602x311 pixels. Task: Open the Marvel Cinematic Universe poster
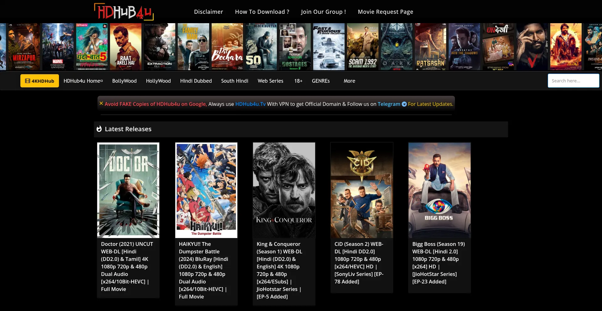coord(58,47)
